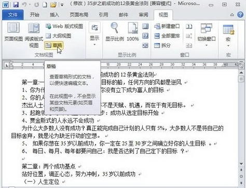Open the 切换窗口 switch windows dropdown
Screen dimensions: 246x188
(207, 35)
